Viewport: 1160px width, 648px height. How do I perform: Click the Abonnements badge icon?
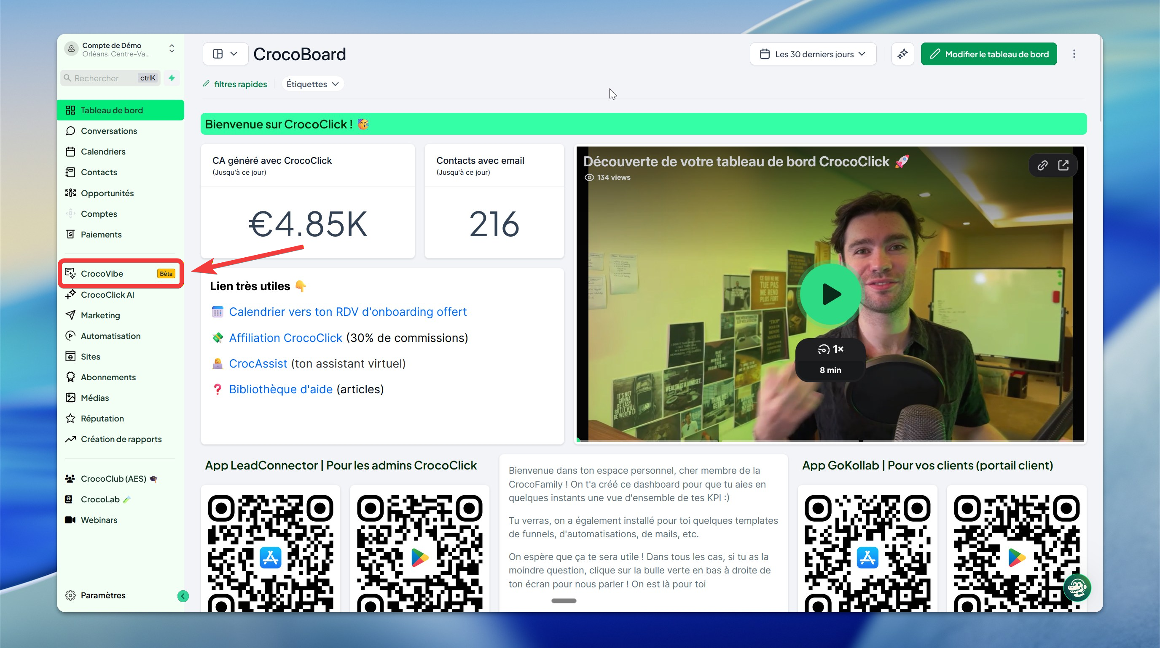(x=70, y=377)
